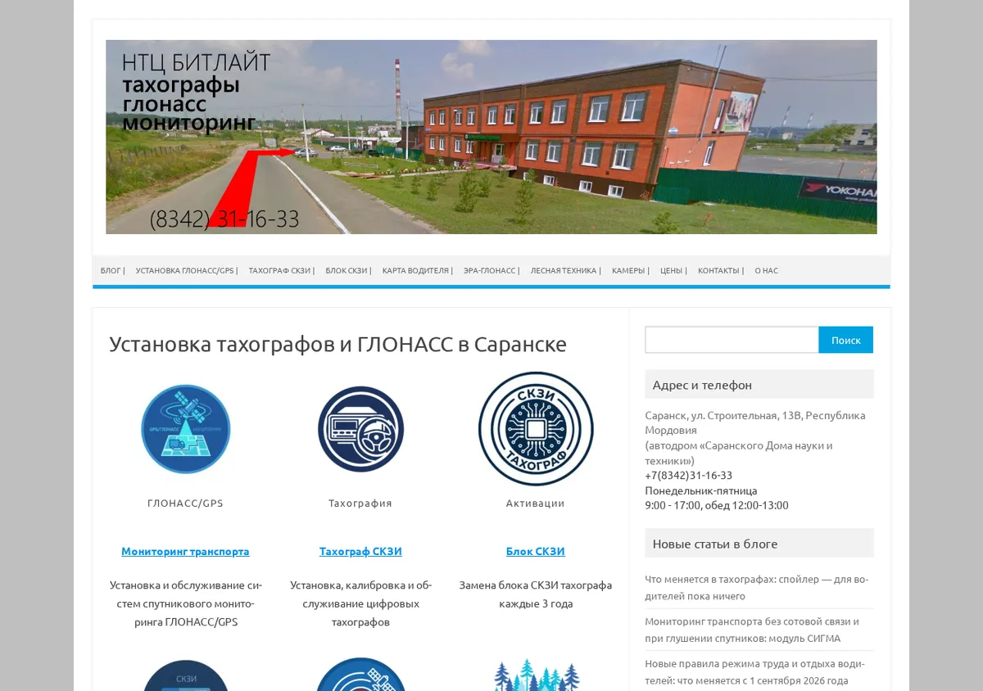Click the partially visible satellite orbit icon
983x691 pixels.
pyautogui.click(x=360, y=674)
